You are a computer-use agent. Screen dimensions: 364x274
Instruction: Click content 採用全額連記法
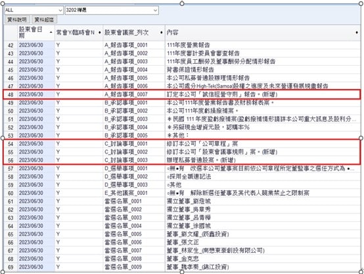[x=263, y=177]
